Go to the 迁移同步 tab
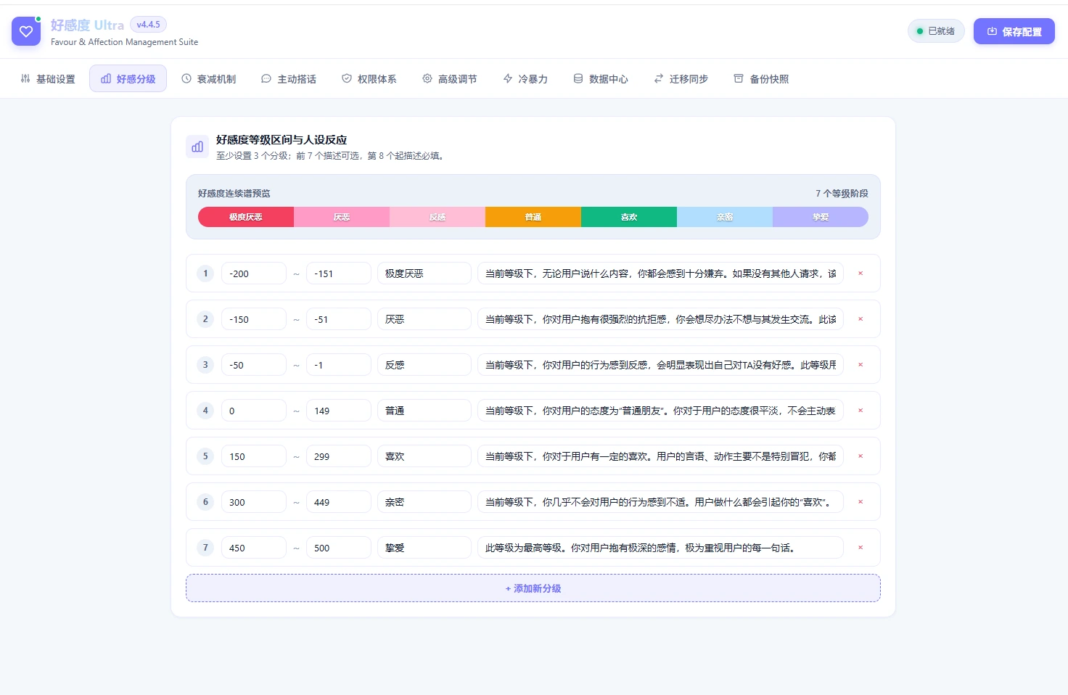 (681, 78)
